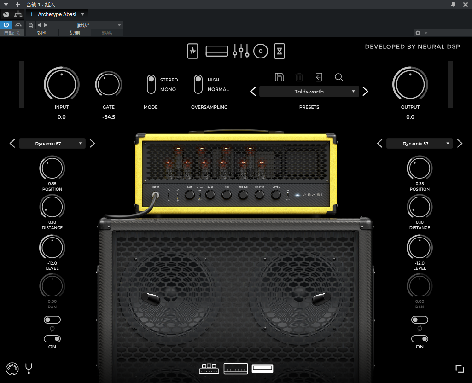Select previous microphone on left mic panel
Image resolution: width=472 pixels, height=383 pixels.
coord(12,144)
